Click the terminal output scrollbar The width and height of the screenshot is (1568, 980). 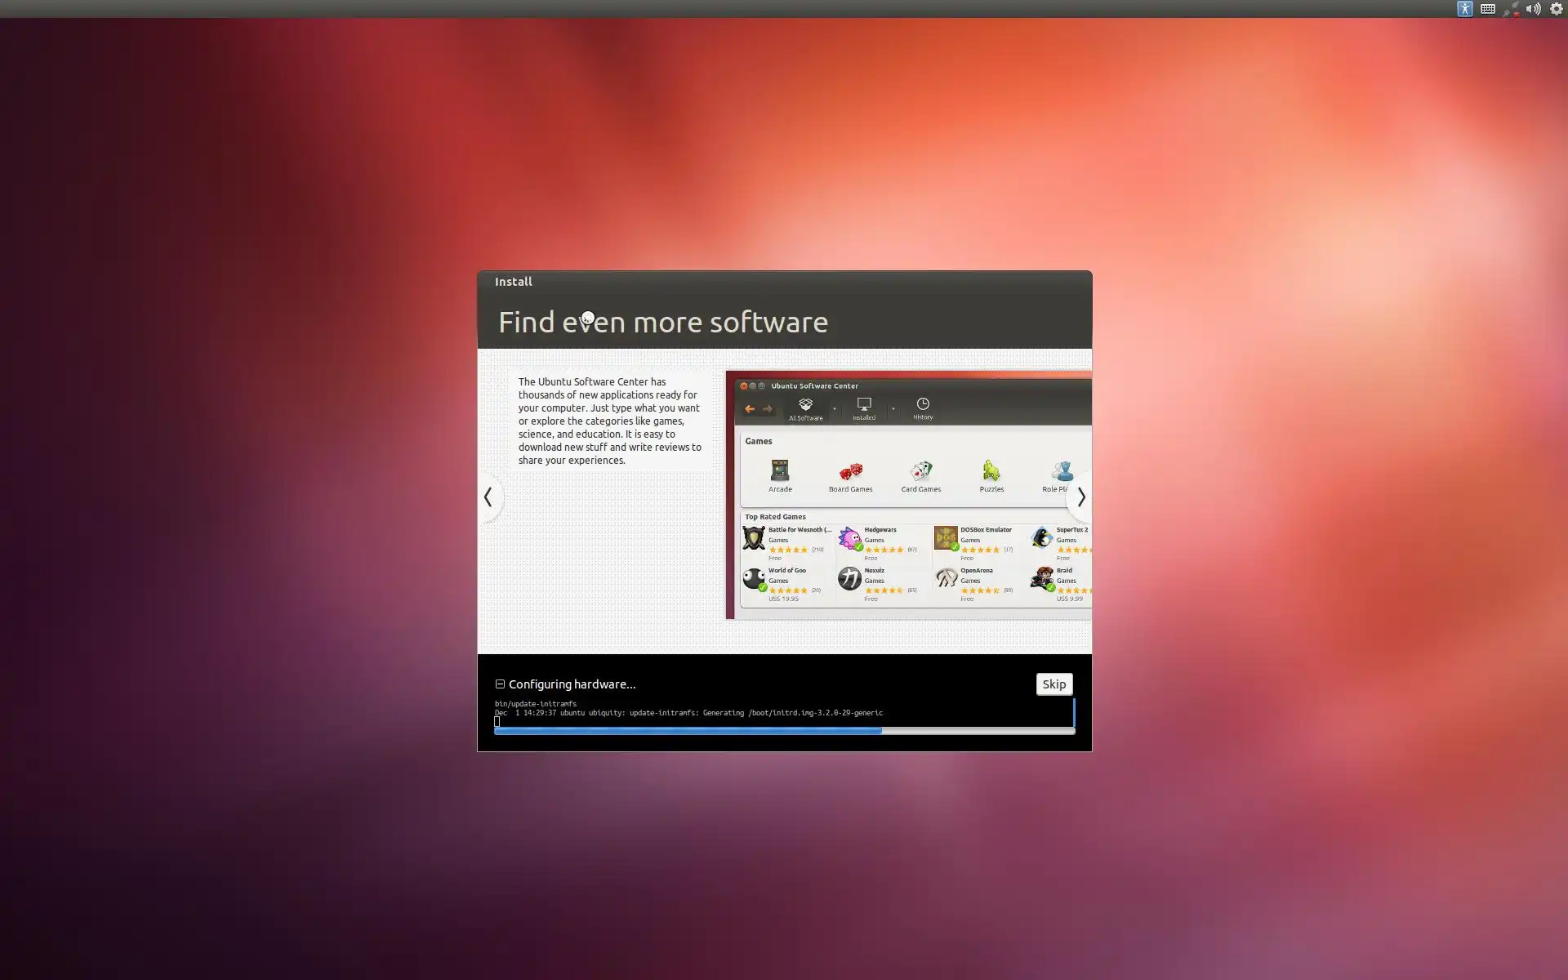coord(1073,712)
